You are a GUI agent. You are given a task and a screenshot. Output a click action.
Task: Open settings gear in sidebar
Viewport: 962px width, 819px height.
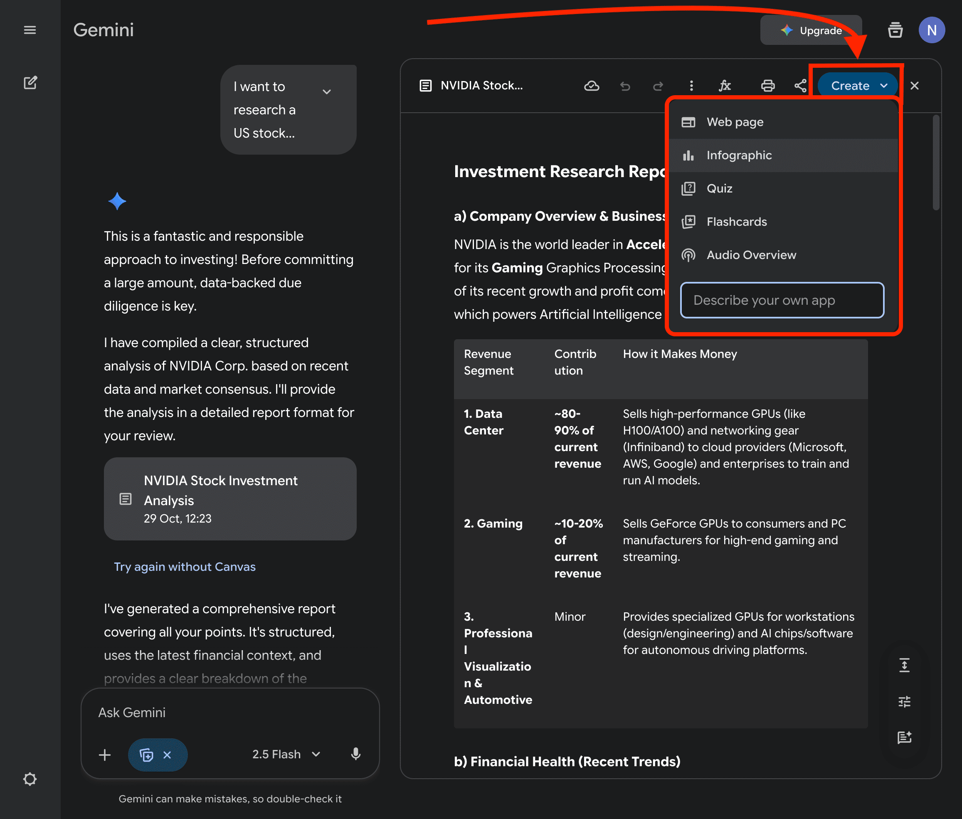click(30, 779)
